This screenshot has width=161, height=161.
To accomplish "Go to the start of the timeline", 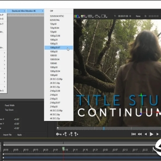I will (134, 134).
